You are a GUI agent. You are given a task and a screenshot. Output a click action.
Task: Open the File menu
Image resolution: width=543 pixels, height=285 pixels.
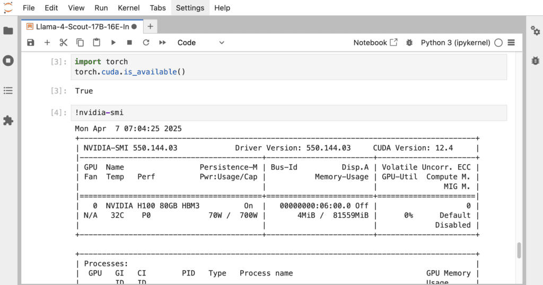click(x=29, y=7)
